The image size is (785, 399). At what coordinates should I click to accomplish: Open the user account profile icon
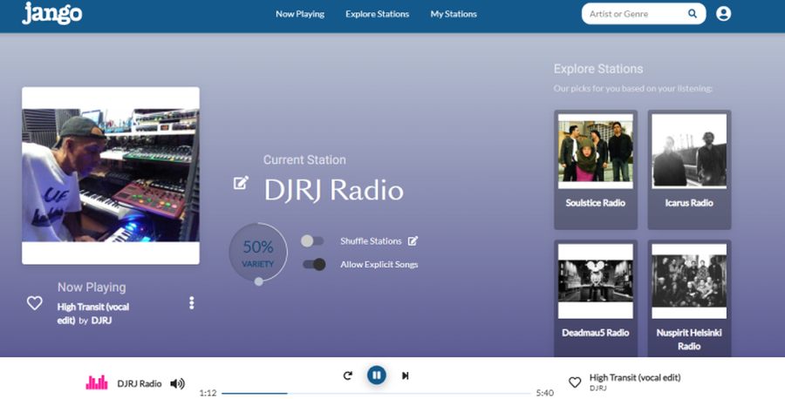[x=723, y=13]
